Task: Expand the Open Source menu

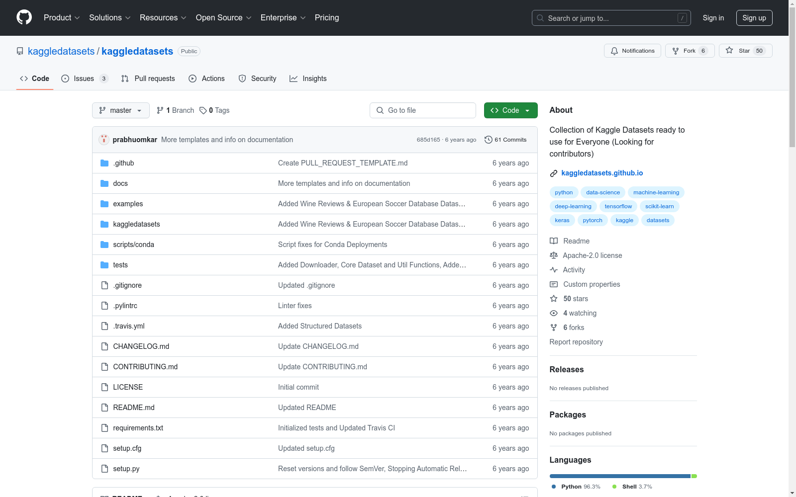Action: 224,17
